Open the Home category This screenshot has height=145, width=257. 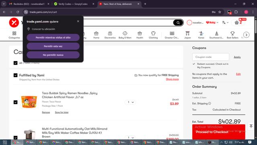tap(96, 35)
